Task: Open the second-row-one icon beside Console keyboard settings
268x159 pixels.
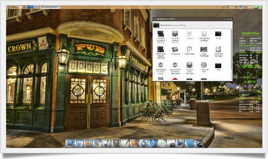Action: pos(175,37)
